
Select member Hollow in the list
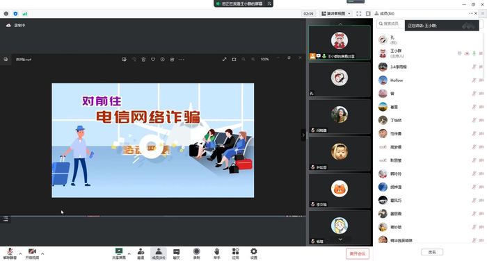click(430, 81)
